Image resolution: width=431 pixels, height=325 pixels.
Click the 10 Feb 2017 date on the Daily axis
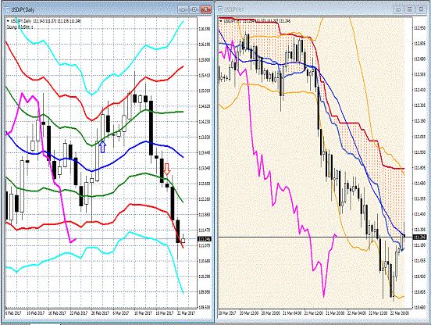(35, 313)
